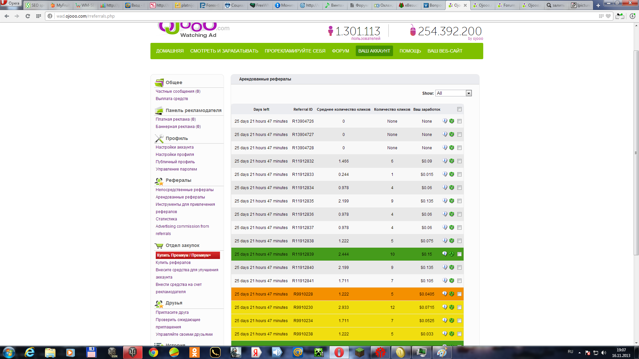This screenshot has height=359, width=639.
Task: Open Выплата средств link
Action: coord(172,99)
